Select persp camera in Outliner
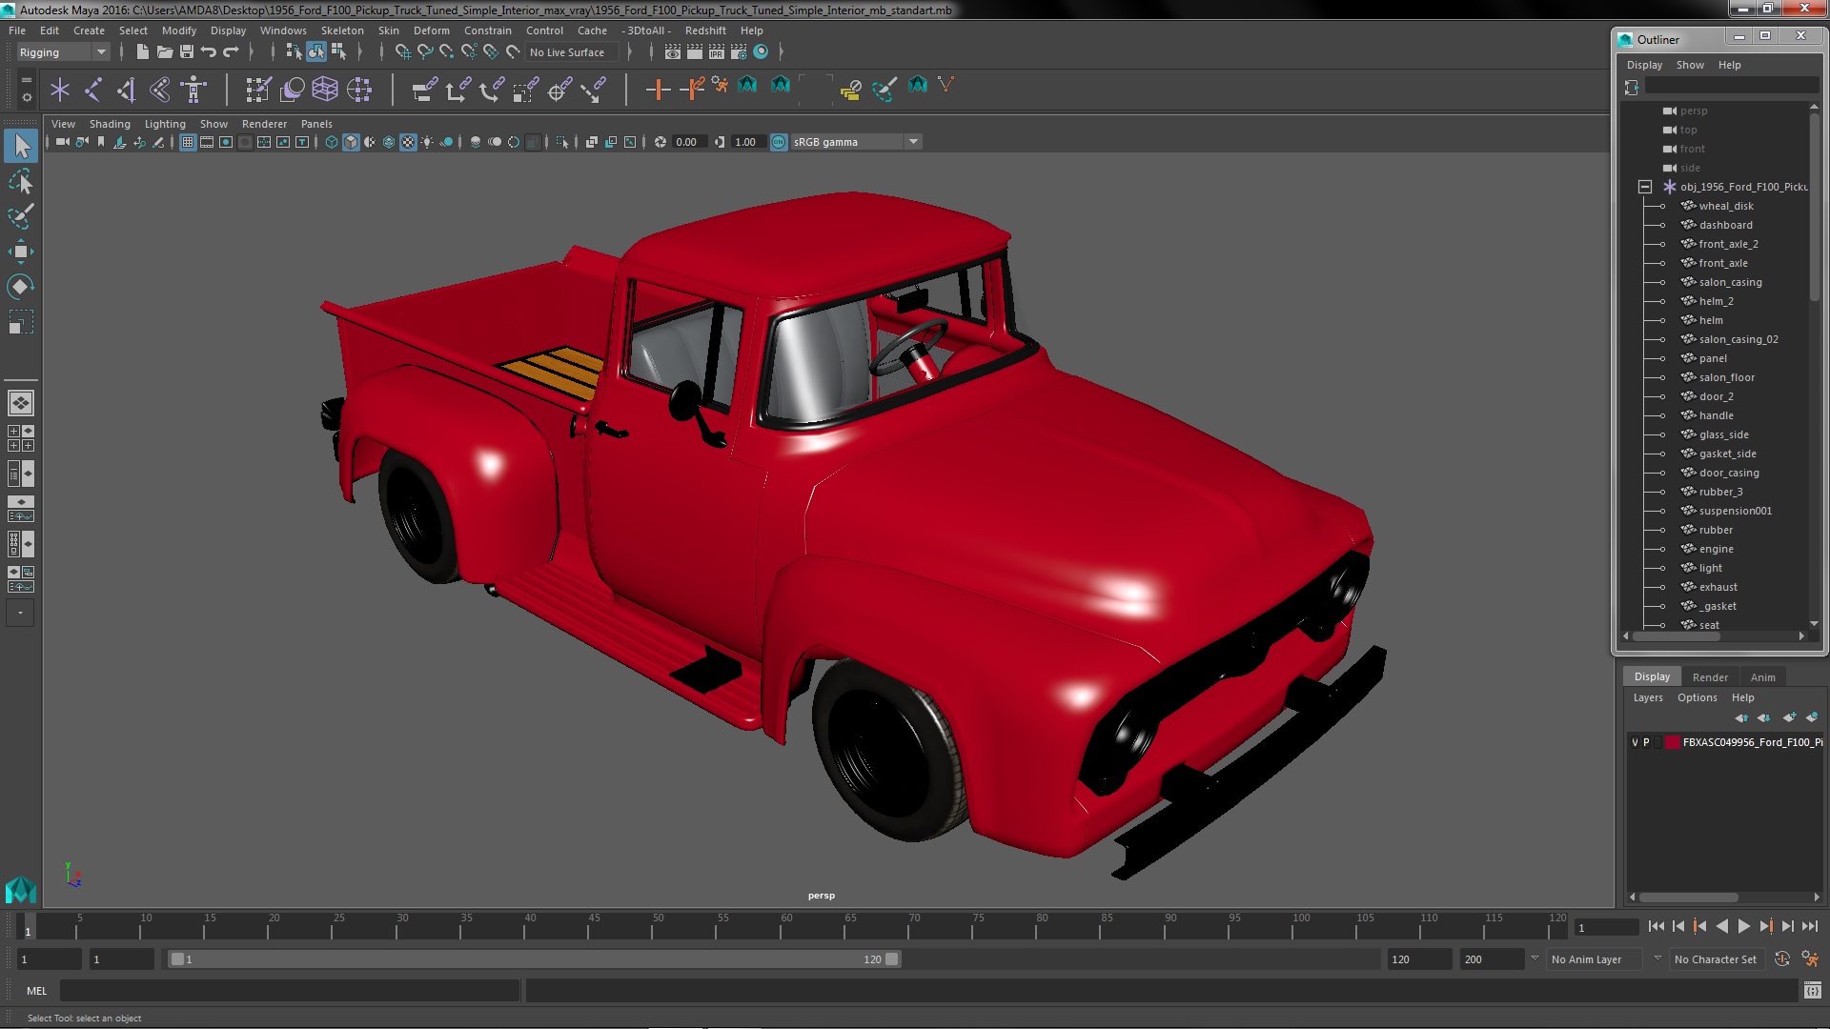 click(1693, 111)
